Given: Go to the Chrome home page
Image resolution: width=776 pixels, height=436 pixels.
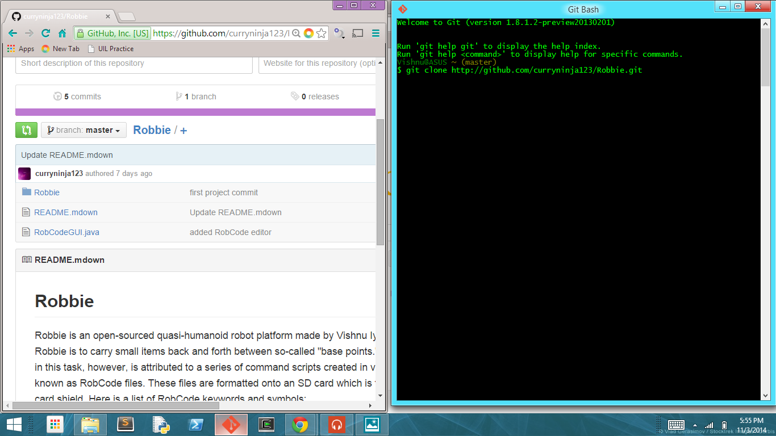Looking at the screenshot, I should click(x=62, y=33).
